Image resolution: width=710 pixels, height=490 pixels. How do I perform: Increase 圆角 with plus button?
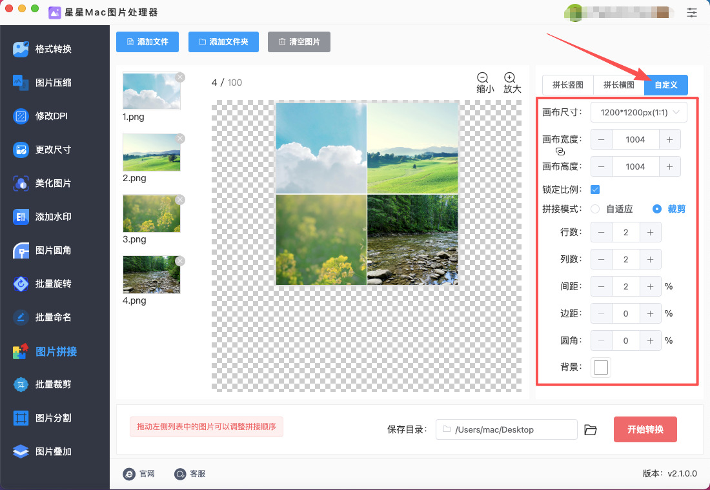(650, 340)
